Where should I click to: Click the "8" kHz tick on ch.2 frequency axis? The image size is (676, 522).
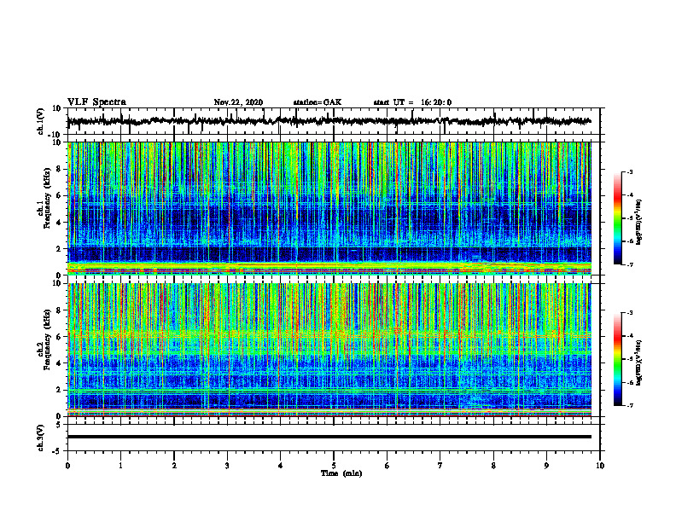[x=59, y=310]
